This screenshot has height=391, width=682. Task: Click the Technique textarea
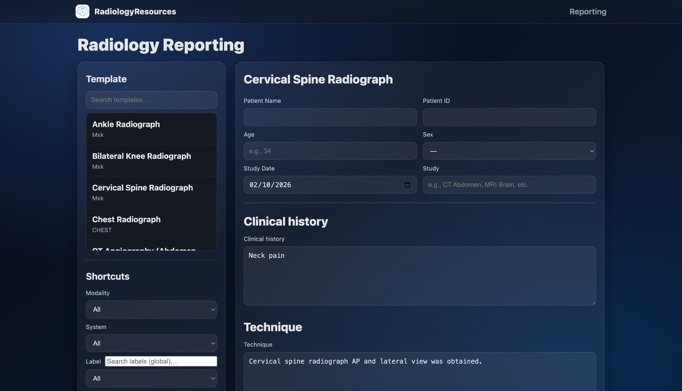tap(419, 371)
